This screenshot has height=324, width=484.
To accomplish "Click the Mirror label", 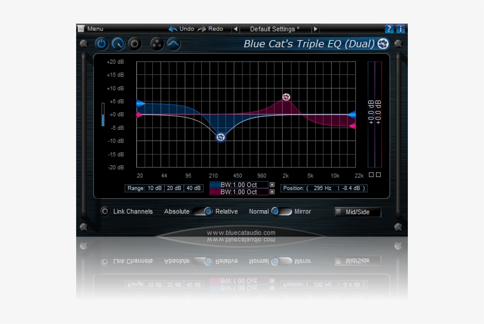I will [x=302, y=211].
